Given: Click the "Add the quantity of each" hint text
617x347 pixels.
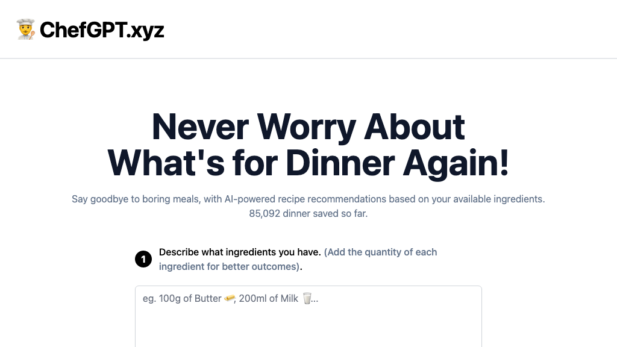Looking at the screenshot, I should pos(381,252).
